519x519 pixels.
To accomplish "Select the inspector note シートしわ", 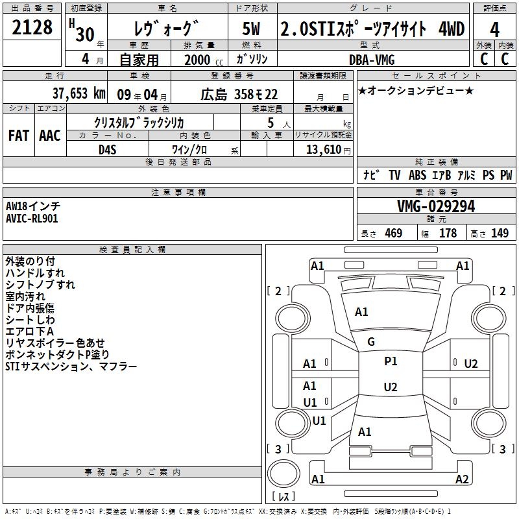I will [x=30, y=319].
